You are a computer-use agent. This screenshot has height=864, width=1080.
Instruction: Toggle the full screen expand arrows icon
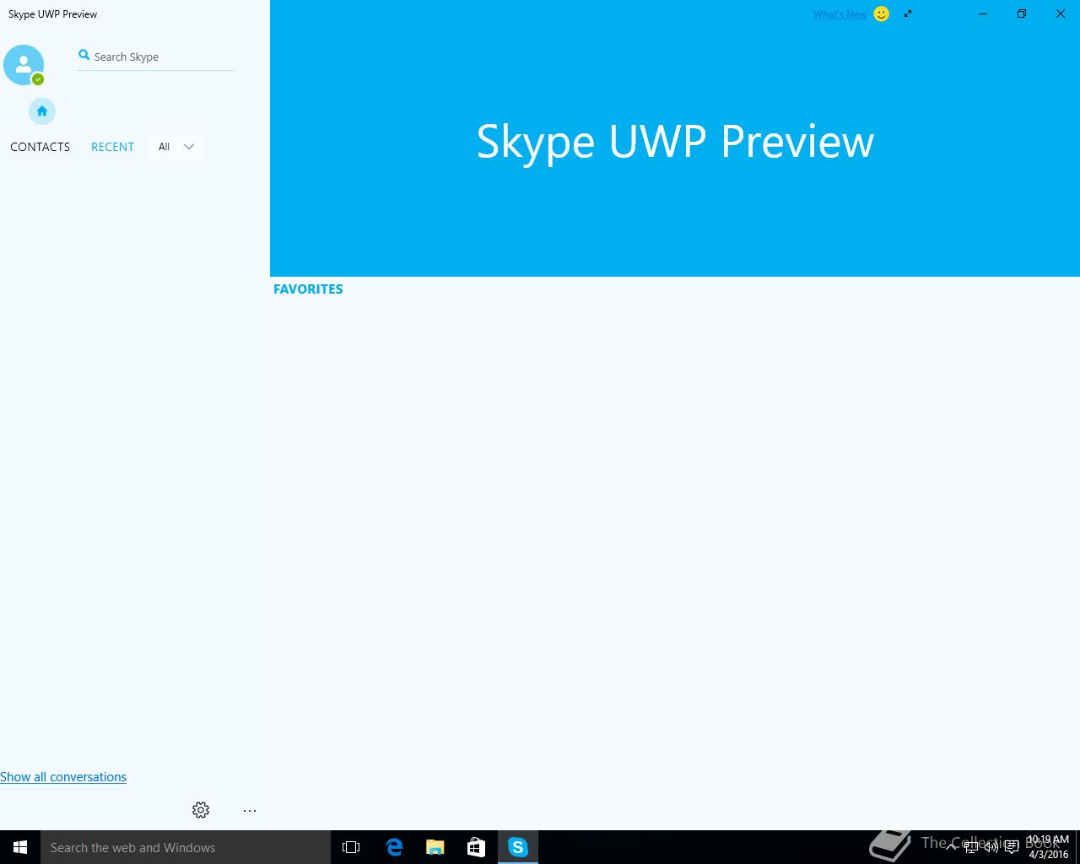tap(908, 13)
